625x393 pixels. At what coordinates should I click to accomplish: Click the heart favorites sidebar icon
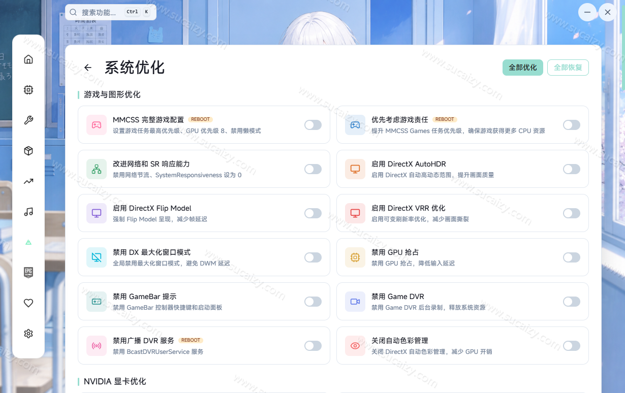[28, 303]
